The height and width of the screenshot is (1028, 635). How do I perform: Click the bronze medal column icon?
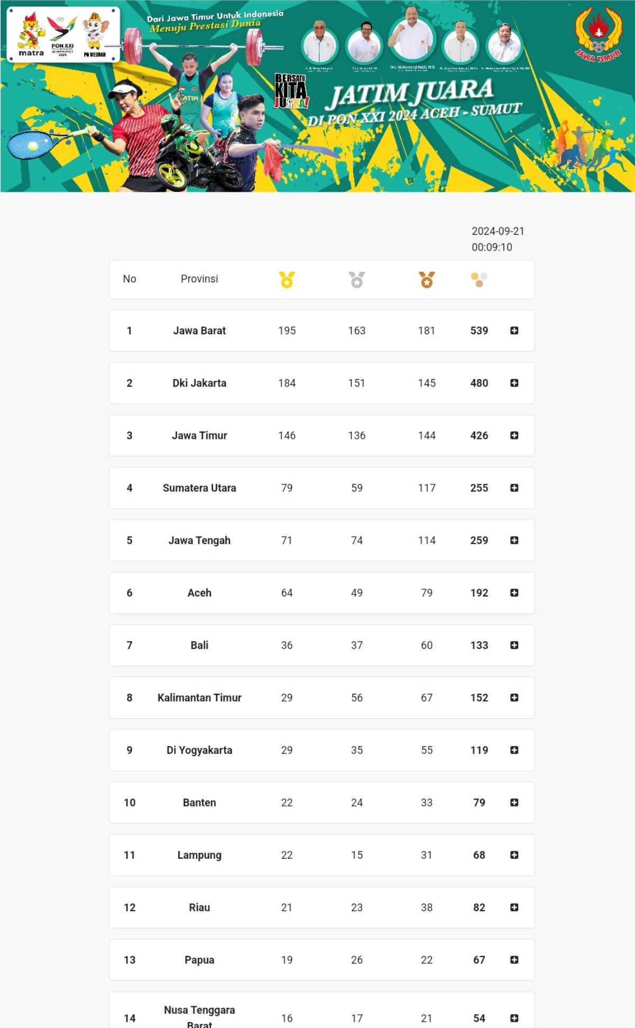[x=427, y=279]
